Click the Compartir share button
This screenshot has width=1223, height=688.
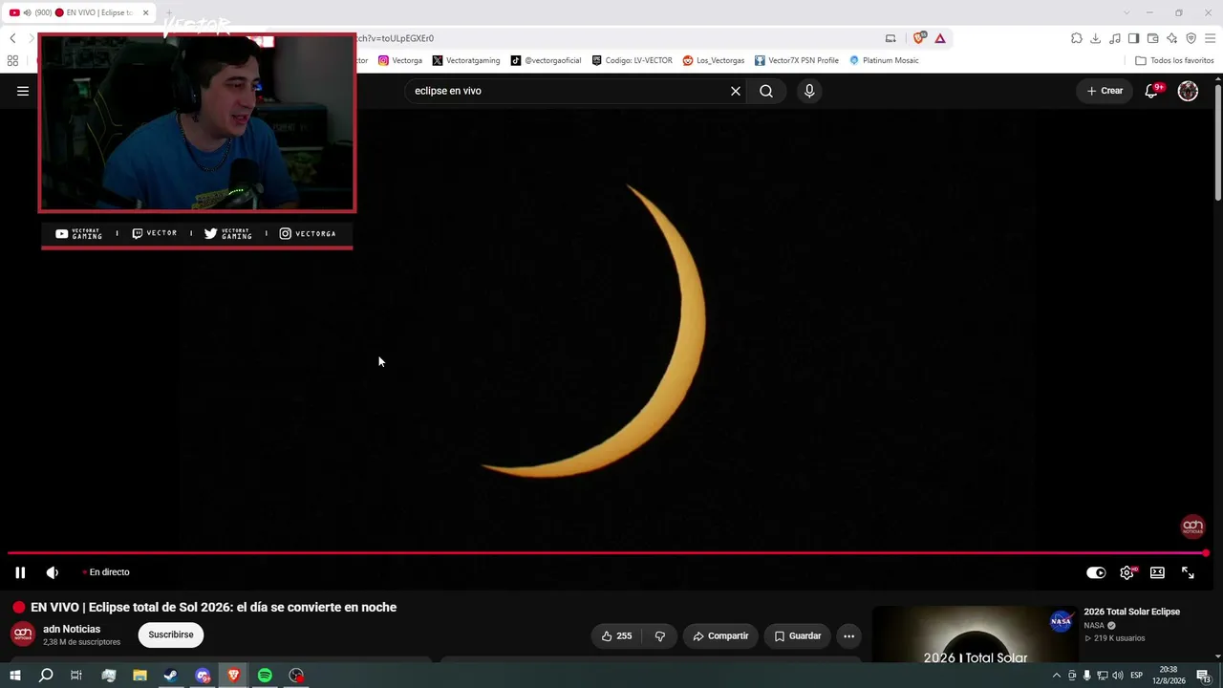point(720,636)
